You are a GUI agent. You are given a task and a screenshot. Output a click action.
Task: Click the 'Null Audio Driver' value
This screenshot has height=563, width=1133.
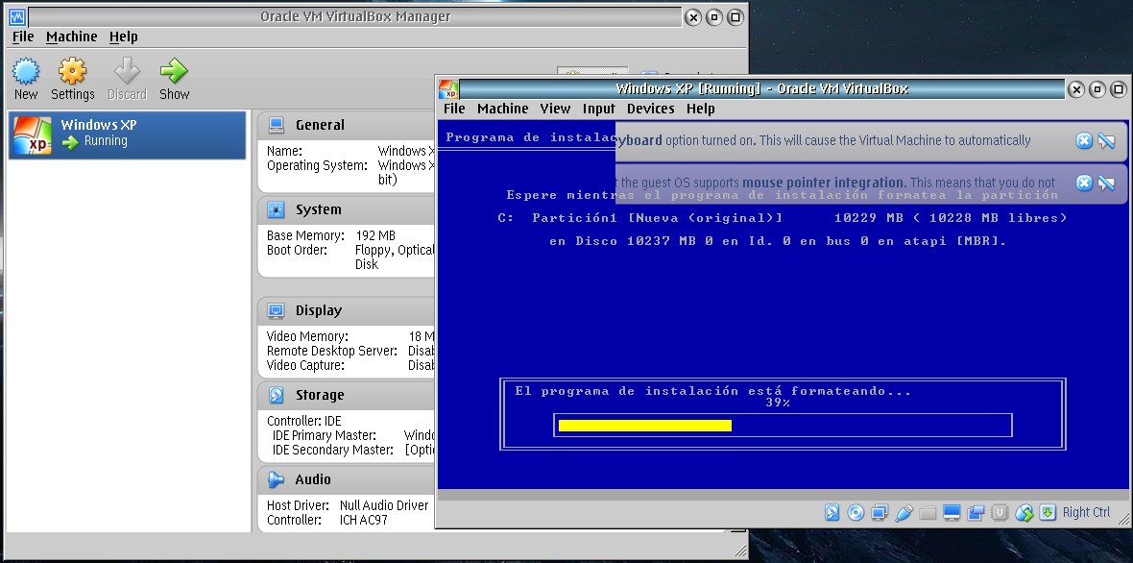click(x=384, y=506)
